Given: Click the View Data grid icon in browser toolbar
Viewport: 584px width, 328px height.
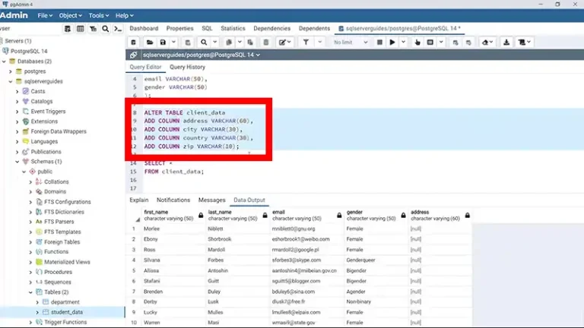Looking at the screenshot, I should coord(80,29).
